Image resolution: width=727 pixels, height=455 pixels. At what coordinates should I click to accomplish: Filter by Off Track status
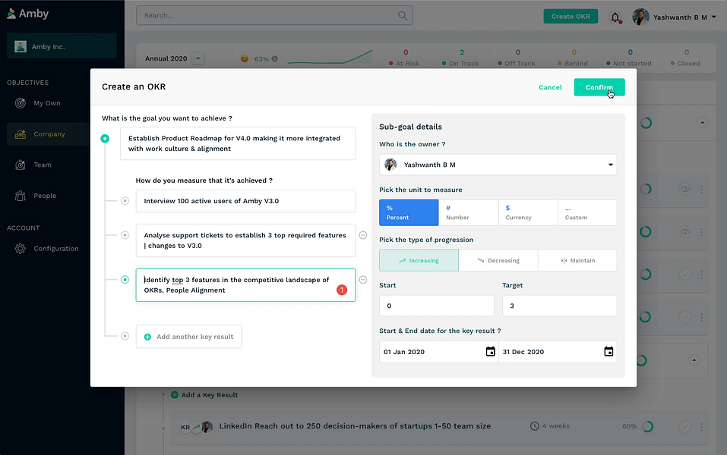517,58
